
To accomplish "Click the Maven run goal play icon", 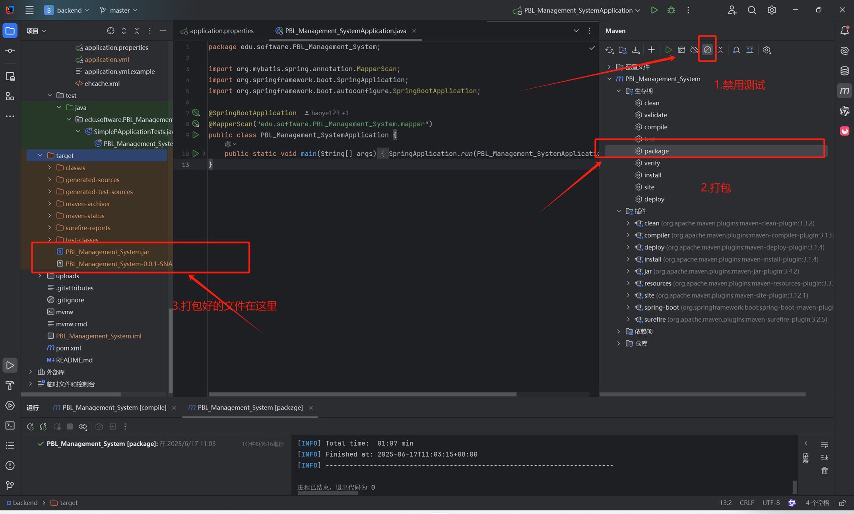I will pos(668,50).
